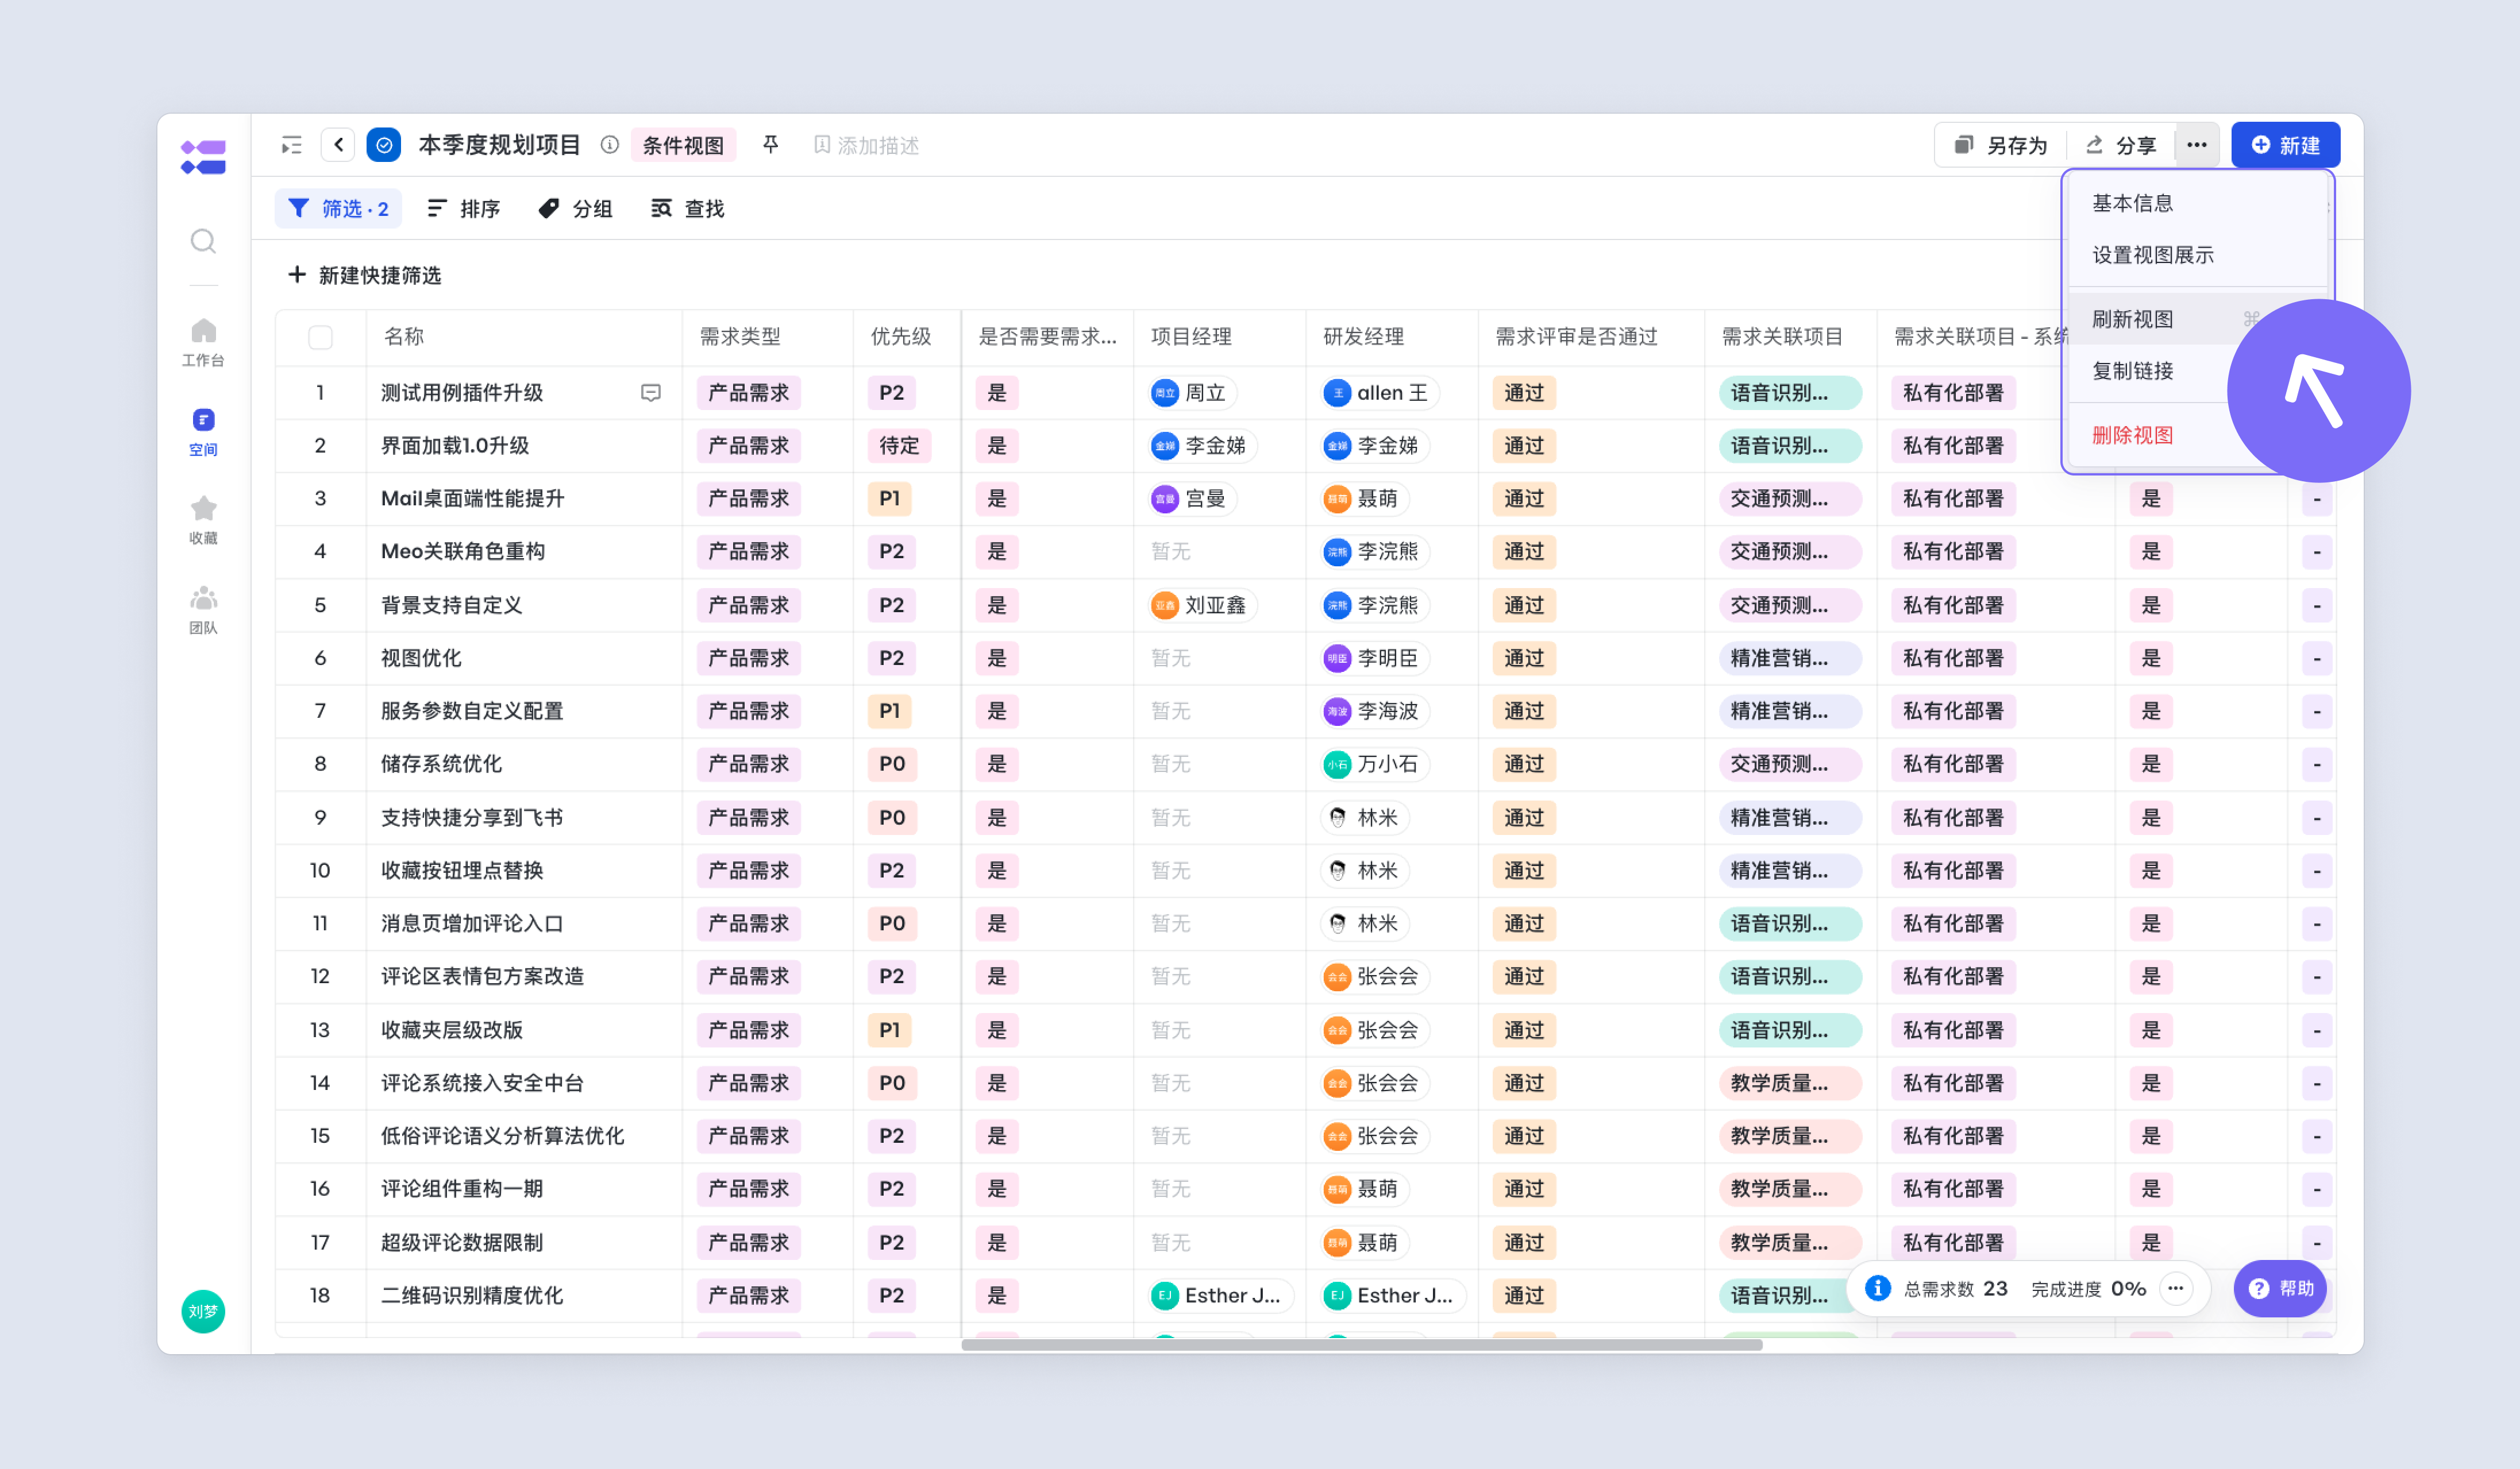Click the blue 新建 button
Viewport: 2520px width, 1469px height.
tap(2285, 145)
